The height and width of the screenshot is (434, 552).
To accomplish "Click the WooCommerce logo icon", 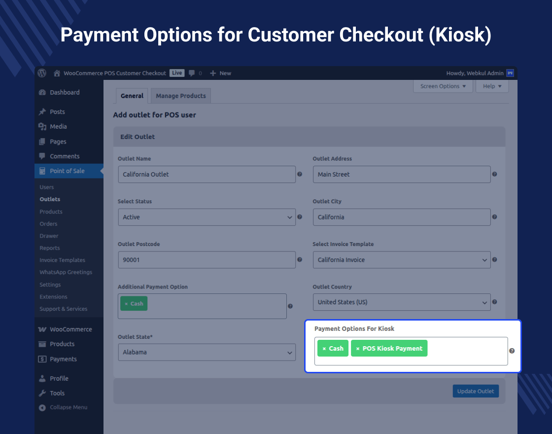I will click(x=42, y=329).
